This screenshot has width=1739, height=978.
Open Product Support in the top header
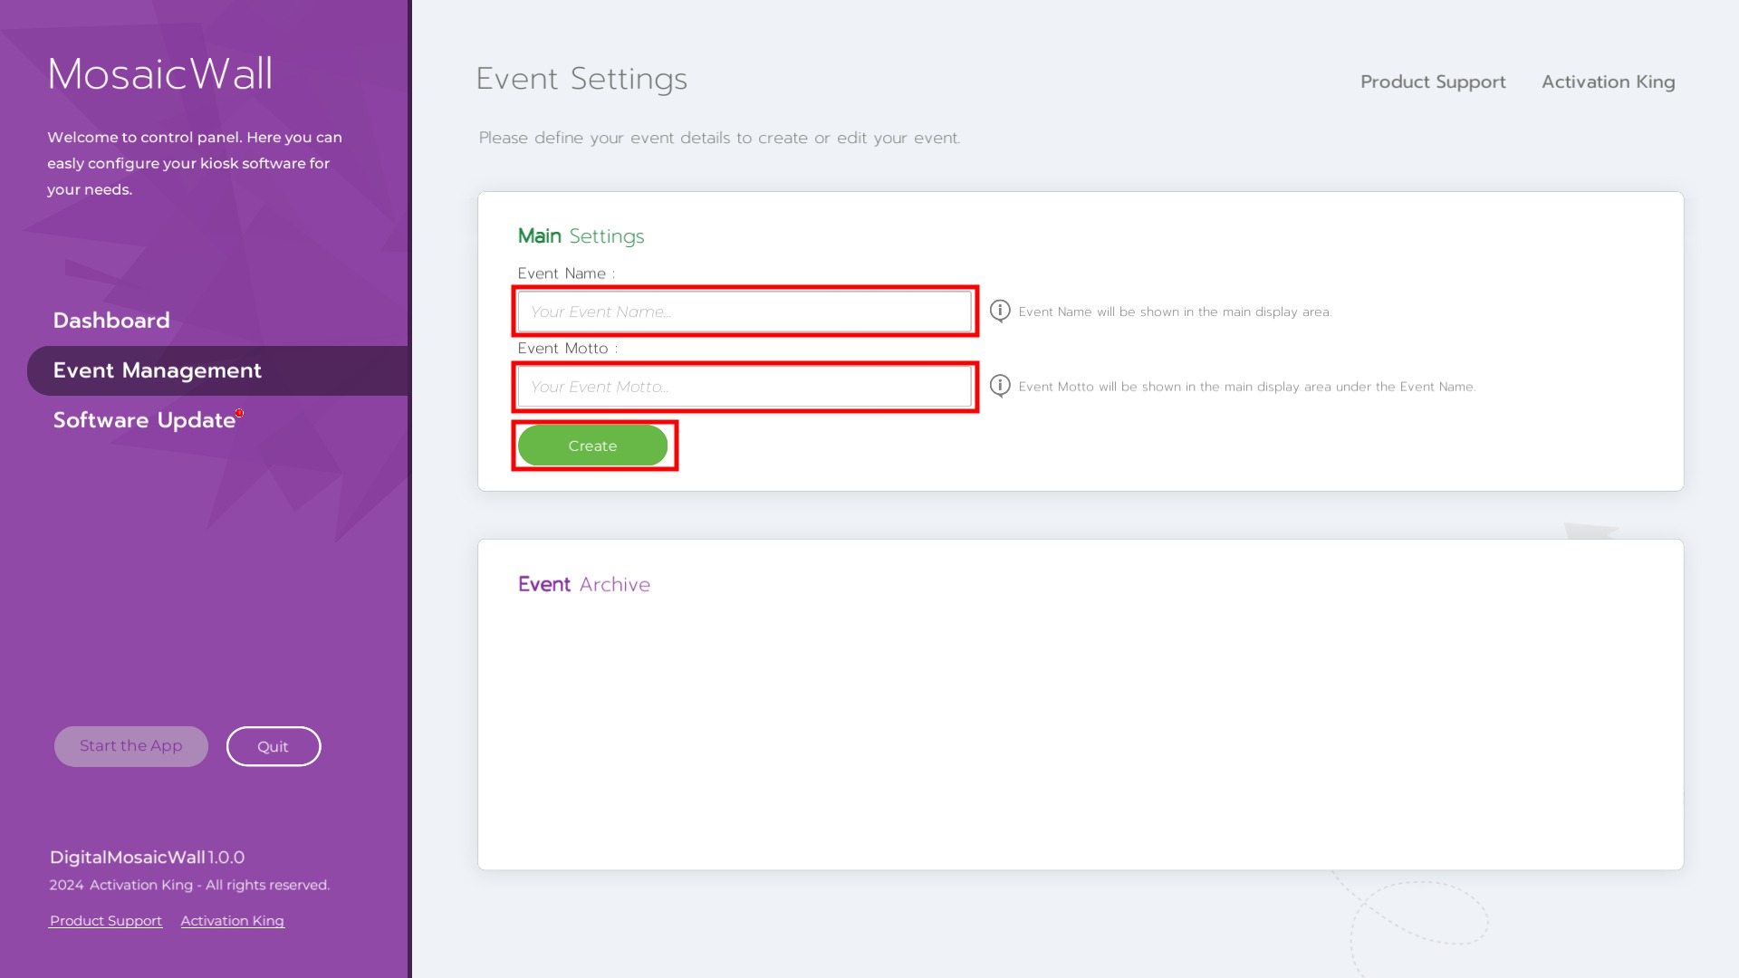pos(1433,81)
